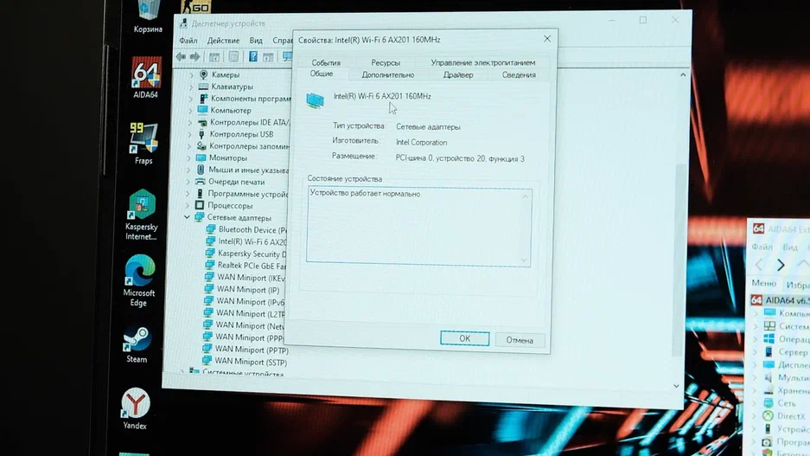Click the show/hide console tree toolbar icon
Viewport: 810px width, 456px height.
point(214,57)
